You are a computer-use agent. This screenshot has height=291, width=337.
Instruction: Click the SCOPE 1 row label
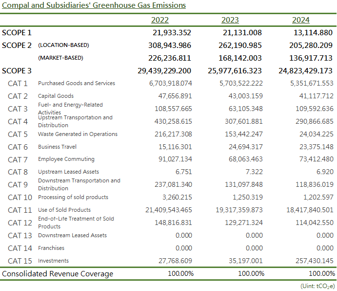click(17, 33)
